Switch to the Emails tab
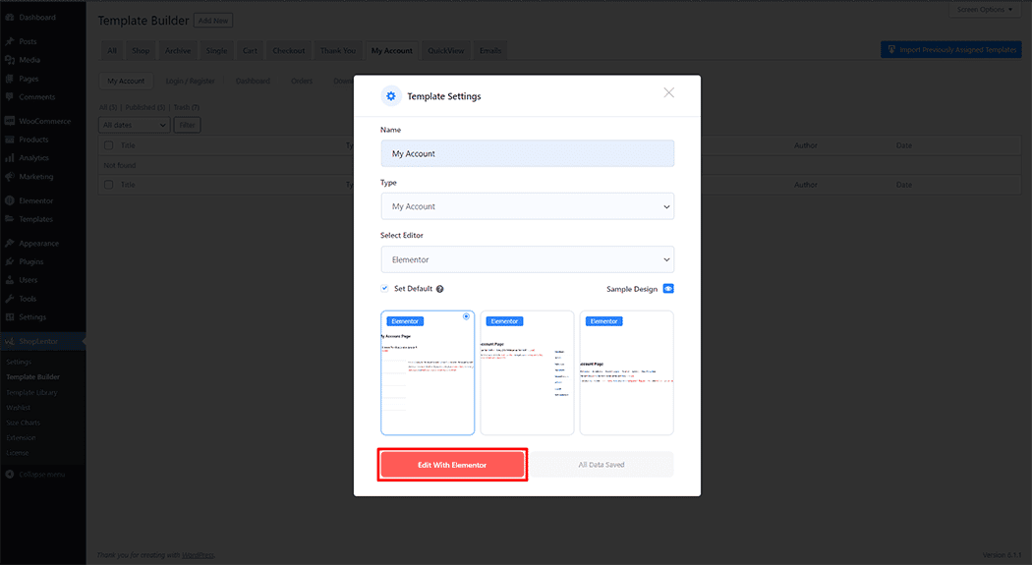 (489, 50)
